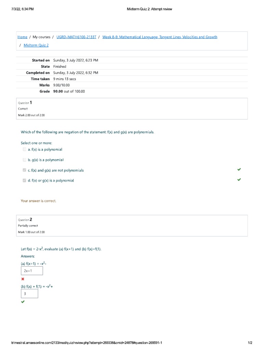263x351 pixels.
Task: Click the green checkmark under answer (b)
Action: [23, 302]
